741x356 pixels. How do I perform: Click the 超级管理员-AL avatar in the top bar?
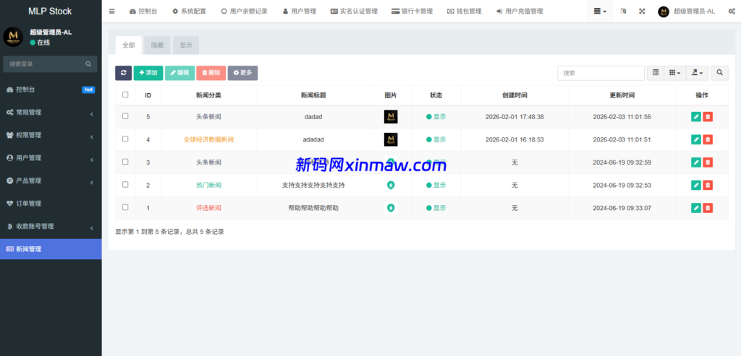(x=664, y=12)
